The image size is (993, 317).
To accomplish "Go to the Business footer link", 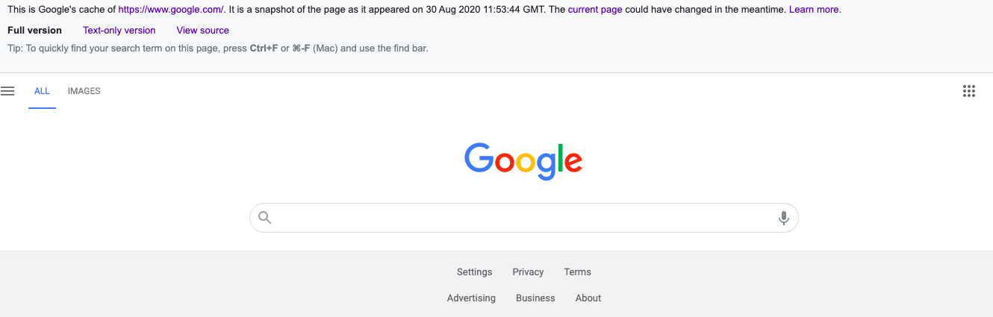I will point(535,298).
